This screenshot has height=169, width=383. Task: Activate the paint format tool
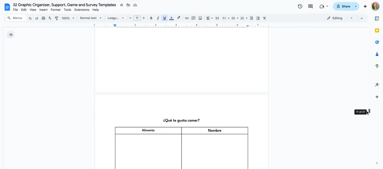pos(57,18)
